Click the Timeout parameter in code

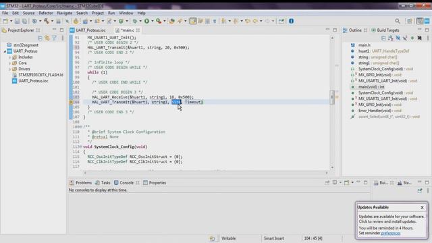[x=193, y=102]
